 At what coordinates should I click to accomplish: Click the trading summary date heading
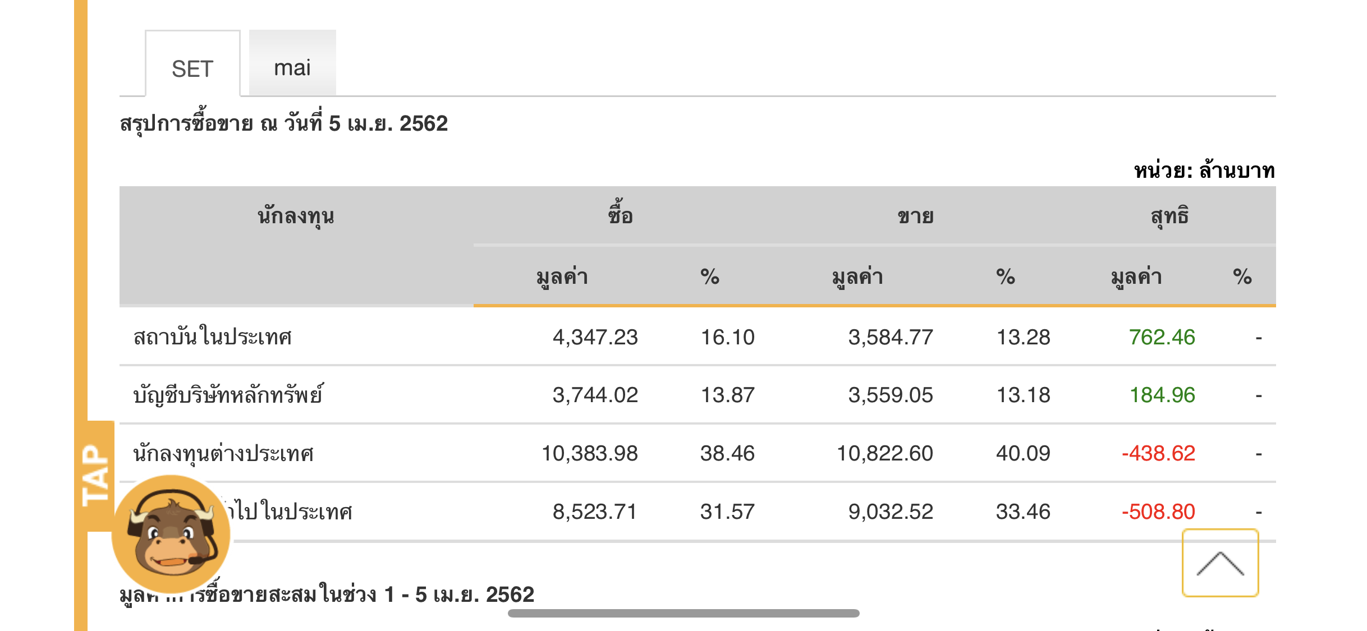click(x=284, y=123)
